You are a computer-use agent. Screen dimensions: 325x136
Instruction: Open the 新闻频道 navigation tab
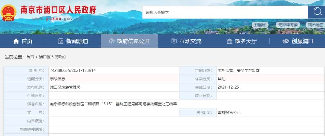73,41
